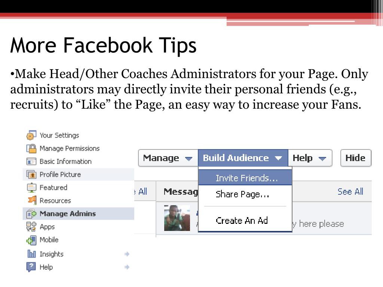Open the Help dropdown in admin bar

click(310, 158)
